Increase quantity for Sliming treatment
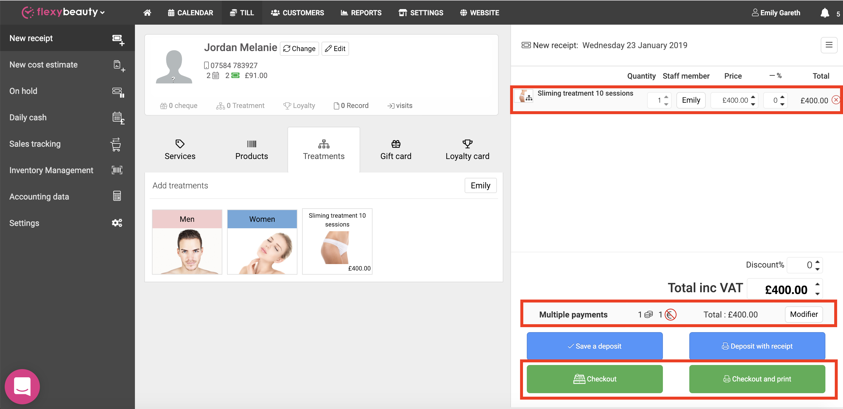843x409 pixels. point(666,97)
